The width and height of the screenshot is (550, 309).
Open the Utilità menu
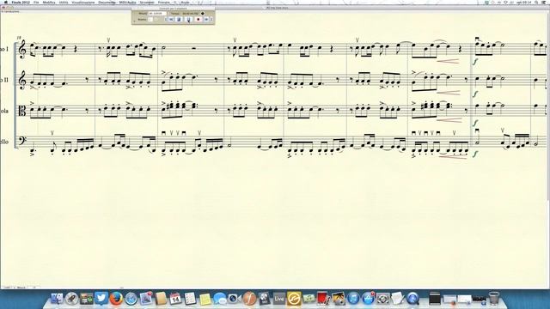coord(64,2)
